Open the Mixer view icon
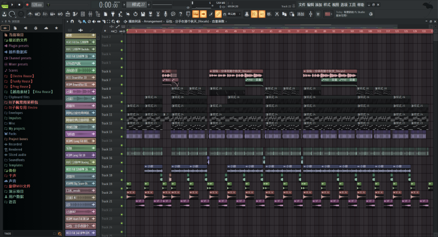This screenshot has height=237, width=438. pos(90,14)
